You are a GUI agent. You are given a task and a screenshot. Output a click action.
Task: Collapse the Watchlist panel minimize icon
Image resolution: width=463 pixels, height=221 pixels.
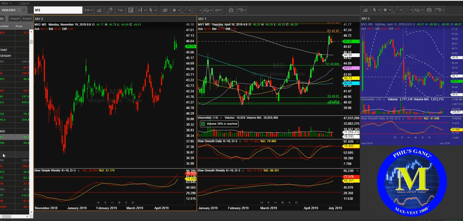click(19, 10)
